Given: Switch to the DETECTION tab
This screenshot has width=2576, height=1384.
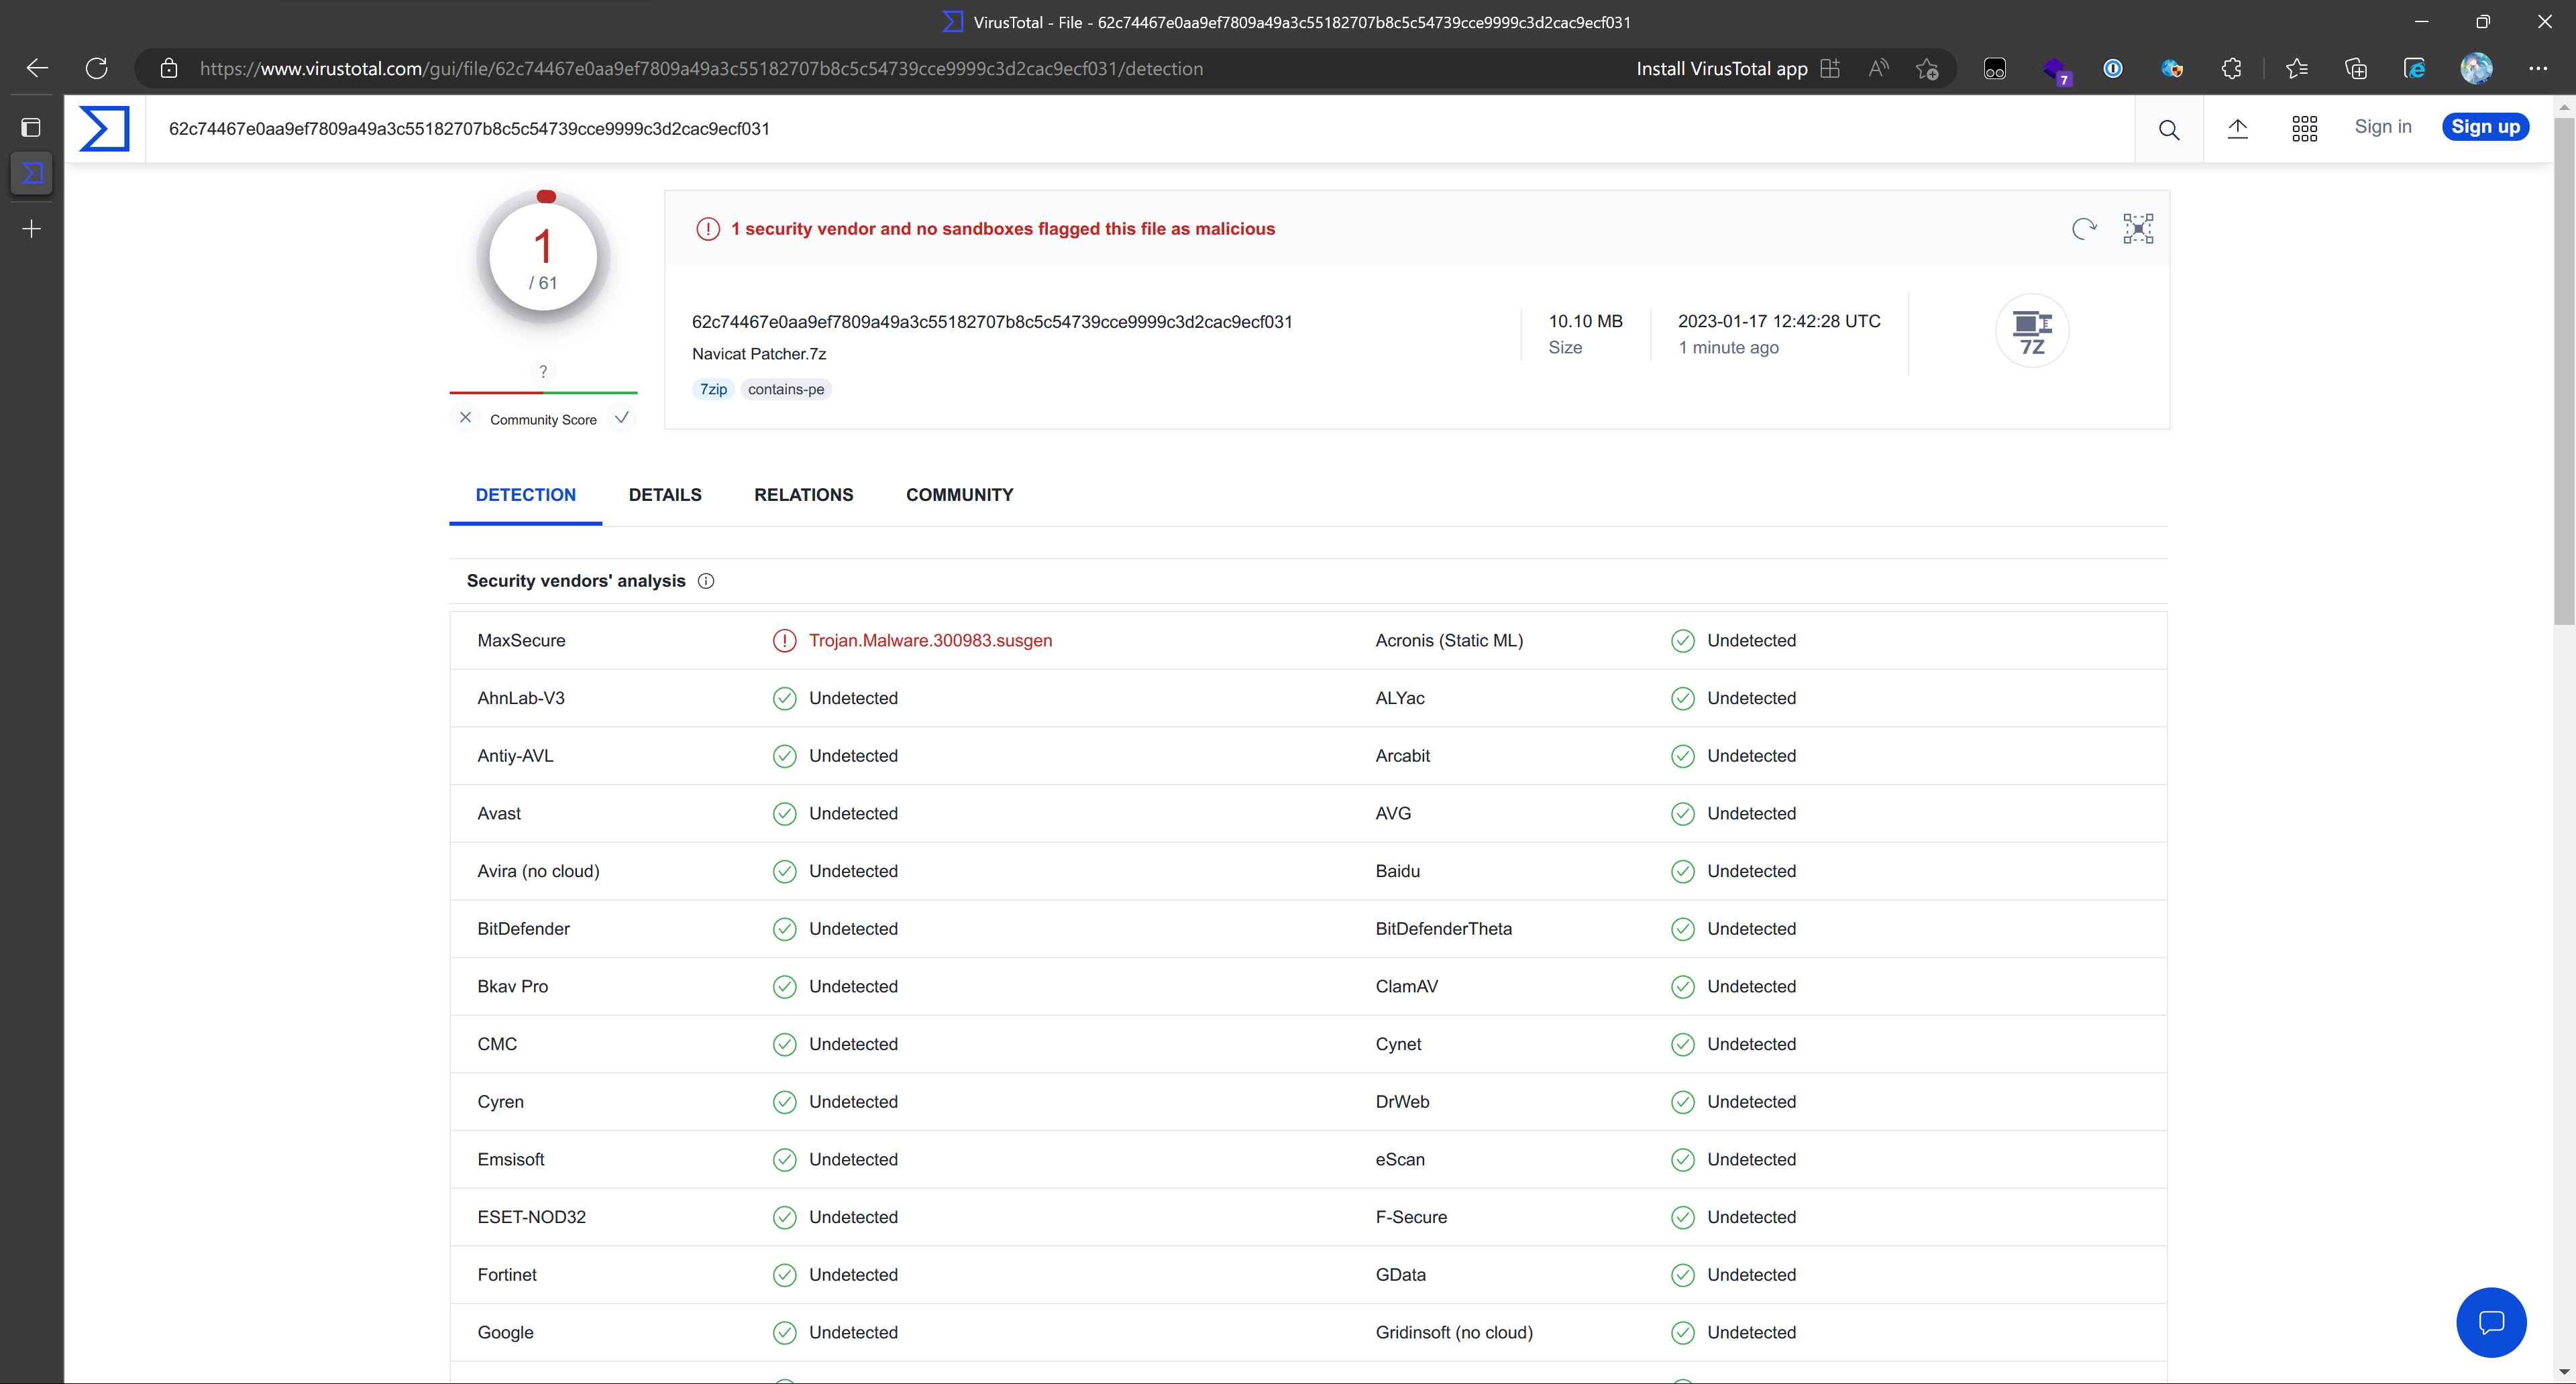Looking at the screenshot, I should (525, 495).
